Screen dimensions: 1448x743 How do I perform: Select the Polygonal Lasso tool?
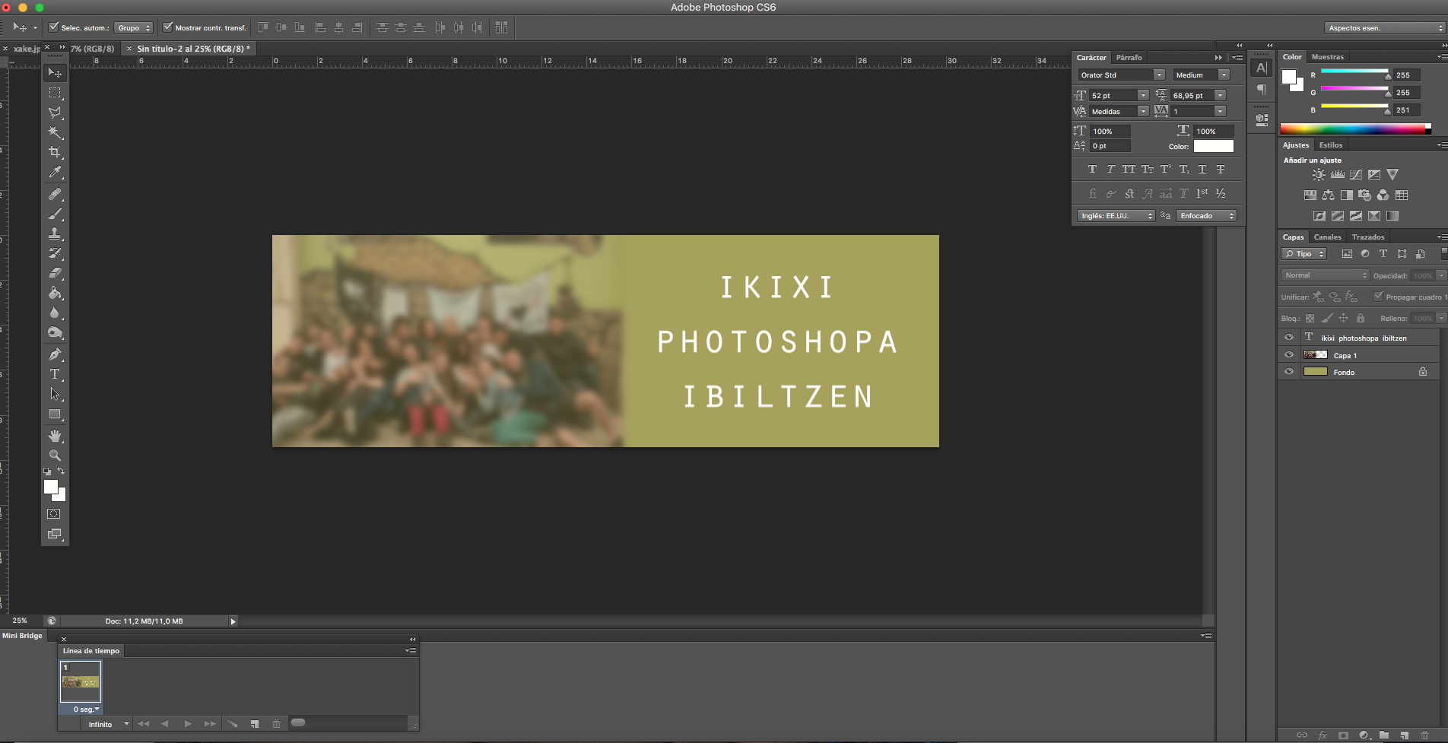(55, 113)
